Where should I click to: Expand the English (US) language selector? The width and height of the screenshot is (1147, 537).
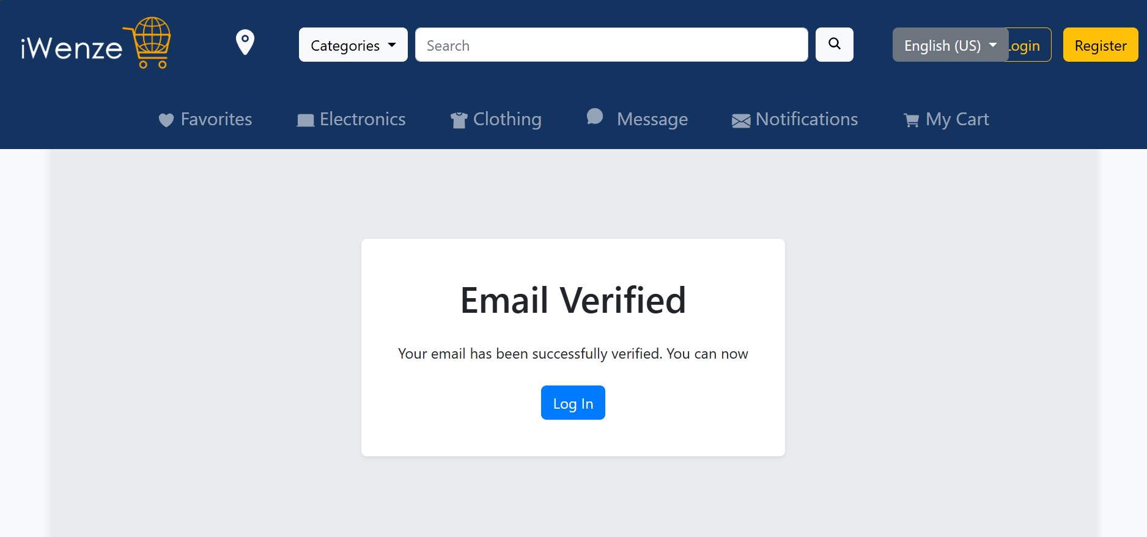(x=950, y=45)
